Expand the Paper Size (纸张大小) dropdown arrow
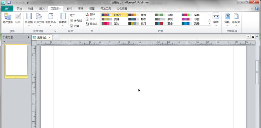Image resolution: width=261 pixels, height=128 pixels. [x=50, y=26]
